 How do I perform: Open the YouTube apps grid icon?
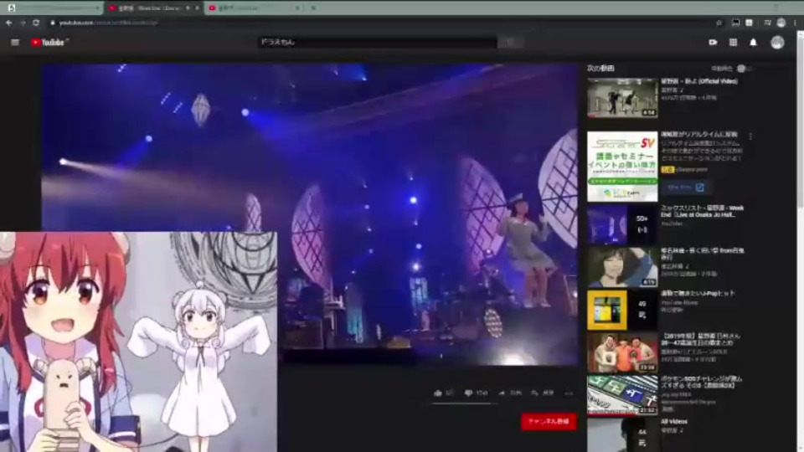coord(734,43)
